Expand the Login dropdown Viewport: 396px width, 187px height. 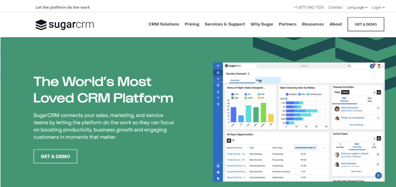[378, 7]
